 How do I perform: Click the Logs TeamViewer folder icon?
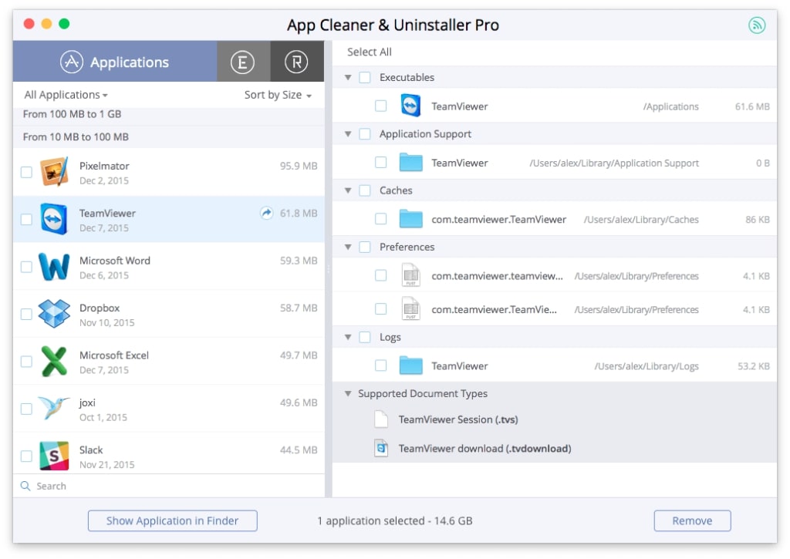[410, 365]
